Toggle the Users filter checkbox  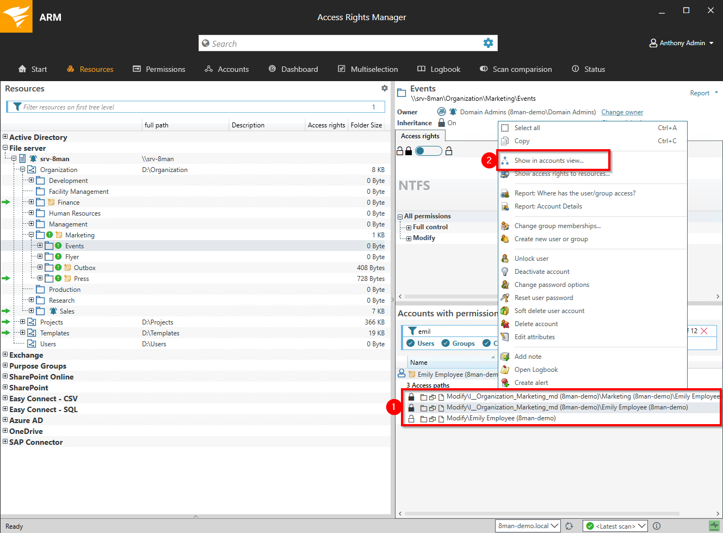[x=411, y=343]
